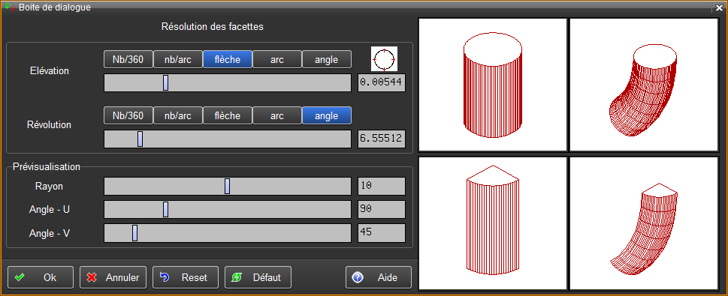Select flèche mode for Révolution
Viewport: 728px width, 296px height.
228,116
